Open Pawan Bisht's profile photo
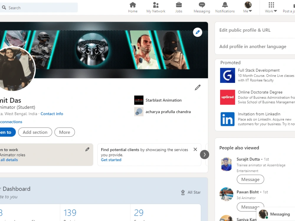 tap(226, 194)
